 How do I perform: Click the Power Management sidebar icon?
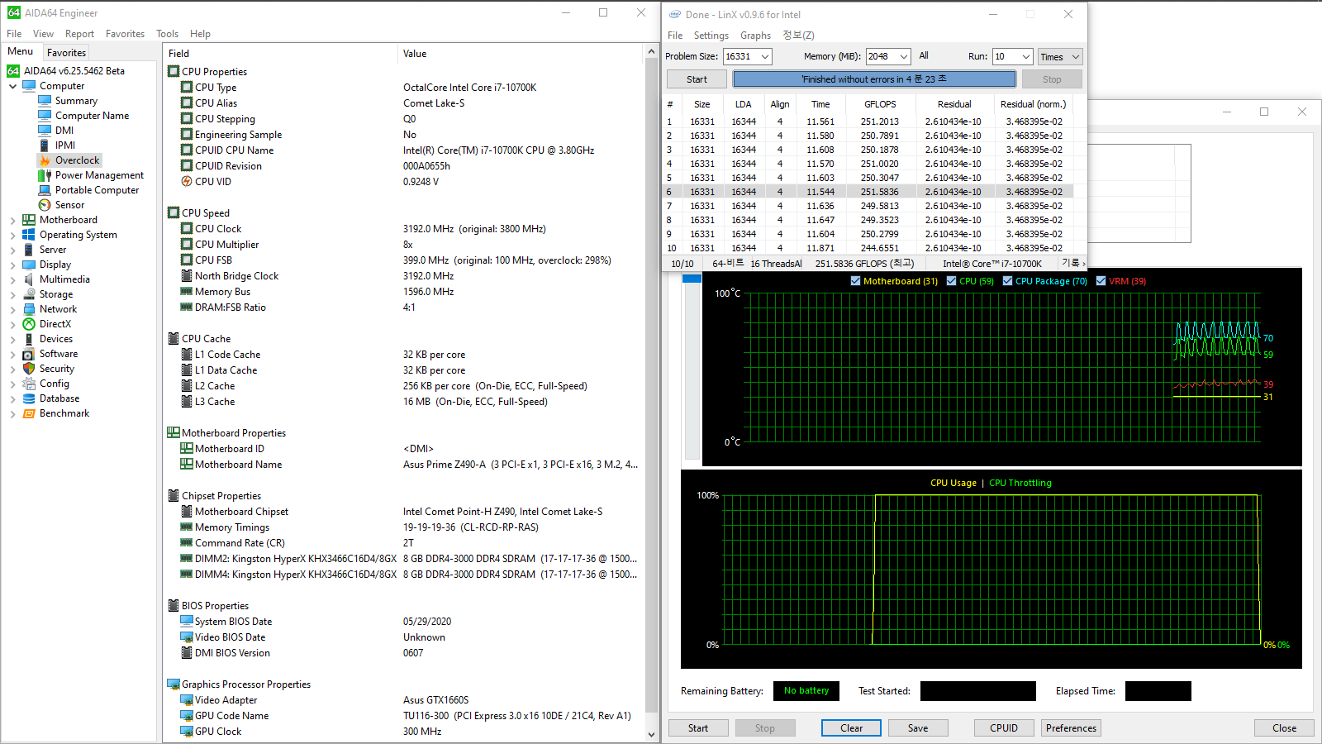(x=45, y=174)
